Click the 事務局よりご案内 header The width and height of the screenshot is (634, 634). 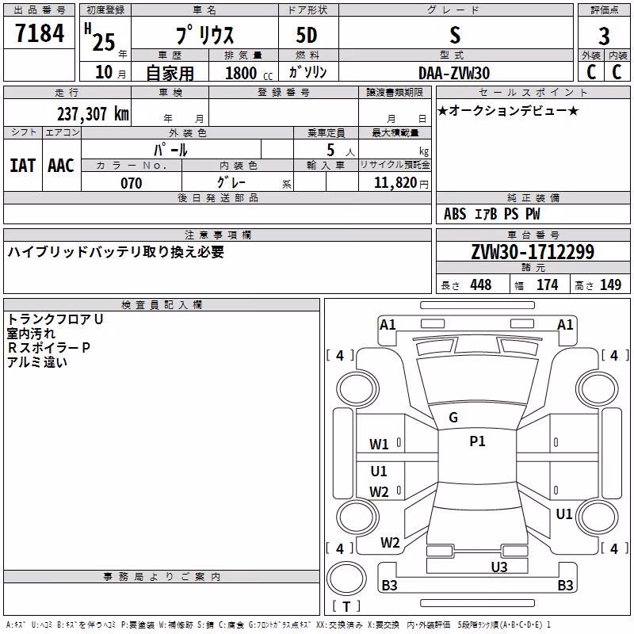[x=162, y=577]
